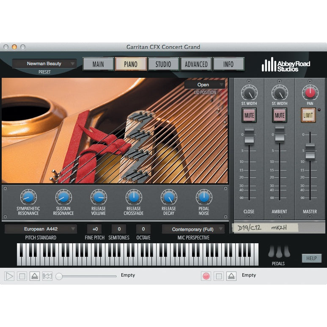327x327 pixels.
Task: Stop the MIDI player playback
Action: point(22,276)
